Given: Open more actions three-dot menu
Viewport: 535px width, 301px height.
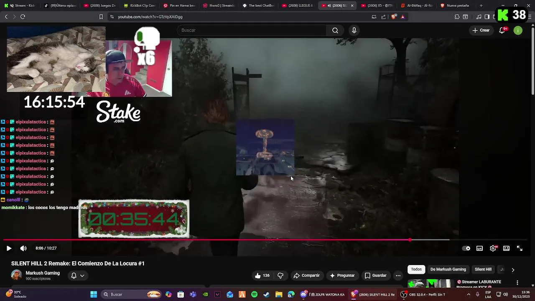Looking at the screenshot, I should pos(398,275).
